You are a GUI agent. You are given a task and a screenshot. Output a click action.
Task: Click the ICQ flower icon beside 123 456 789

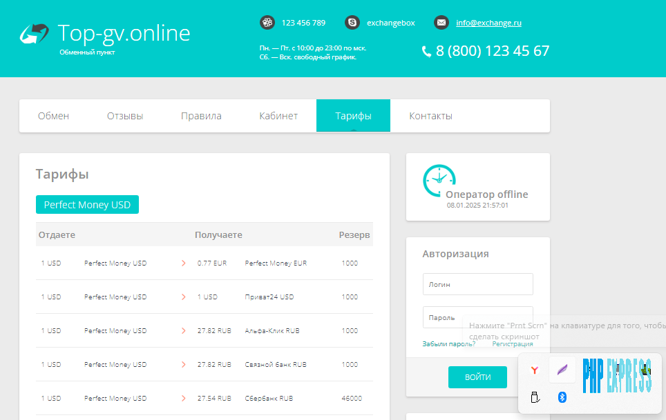[267, 23]
